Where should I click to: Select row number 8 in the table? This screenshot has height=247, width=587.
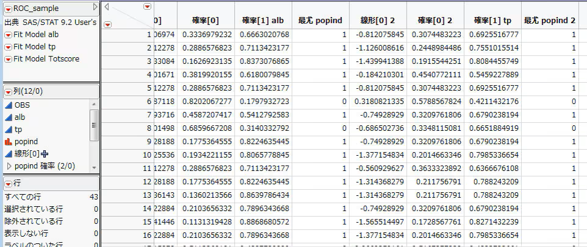127,128
